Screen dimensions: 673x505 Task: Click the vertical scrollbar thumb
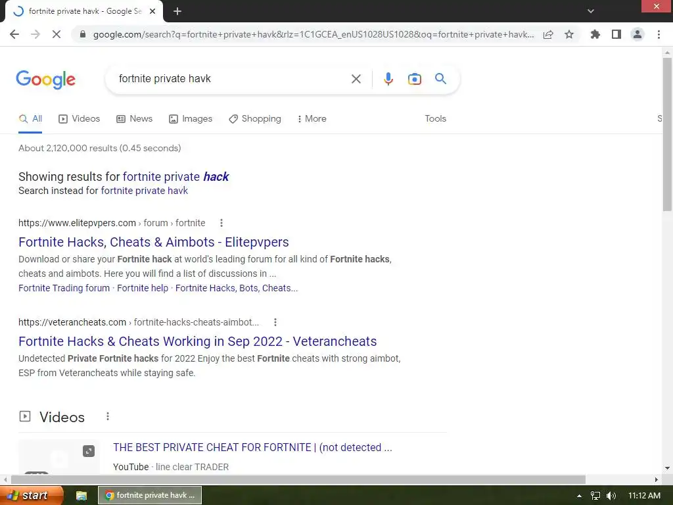tap(667, 134)
